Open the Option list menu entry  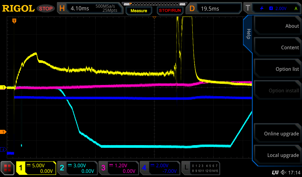(x=277, y=69)
